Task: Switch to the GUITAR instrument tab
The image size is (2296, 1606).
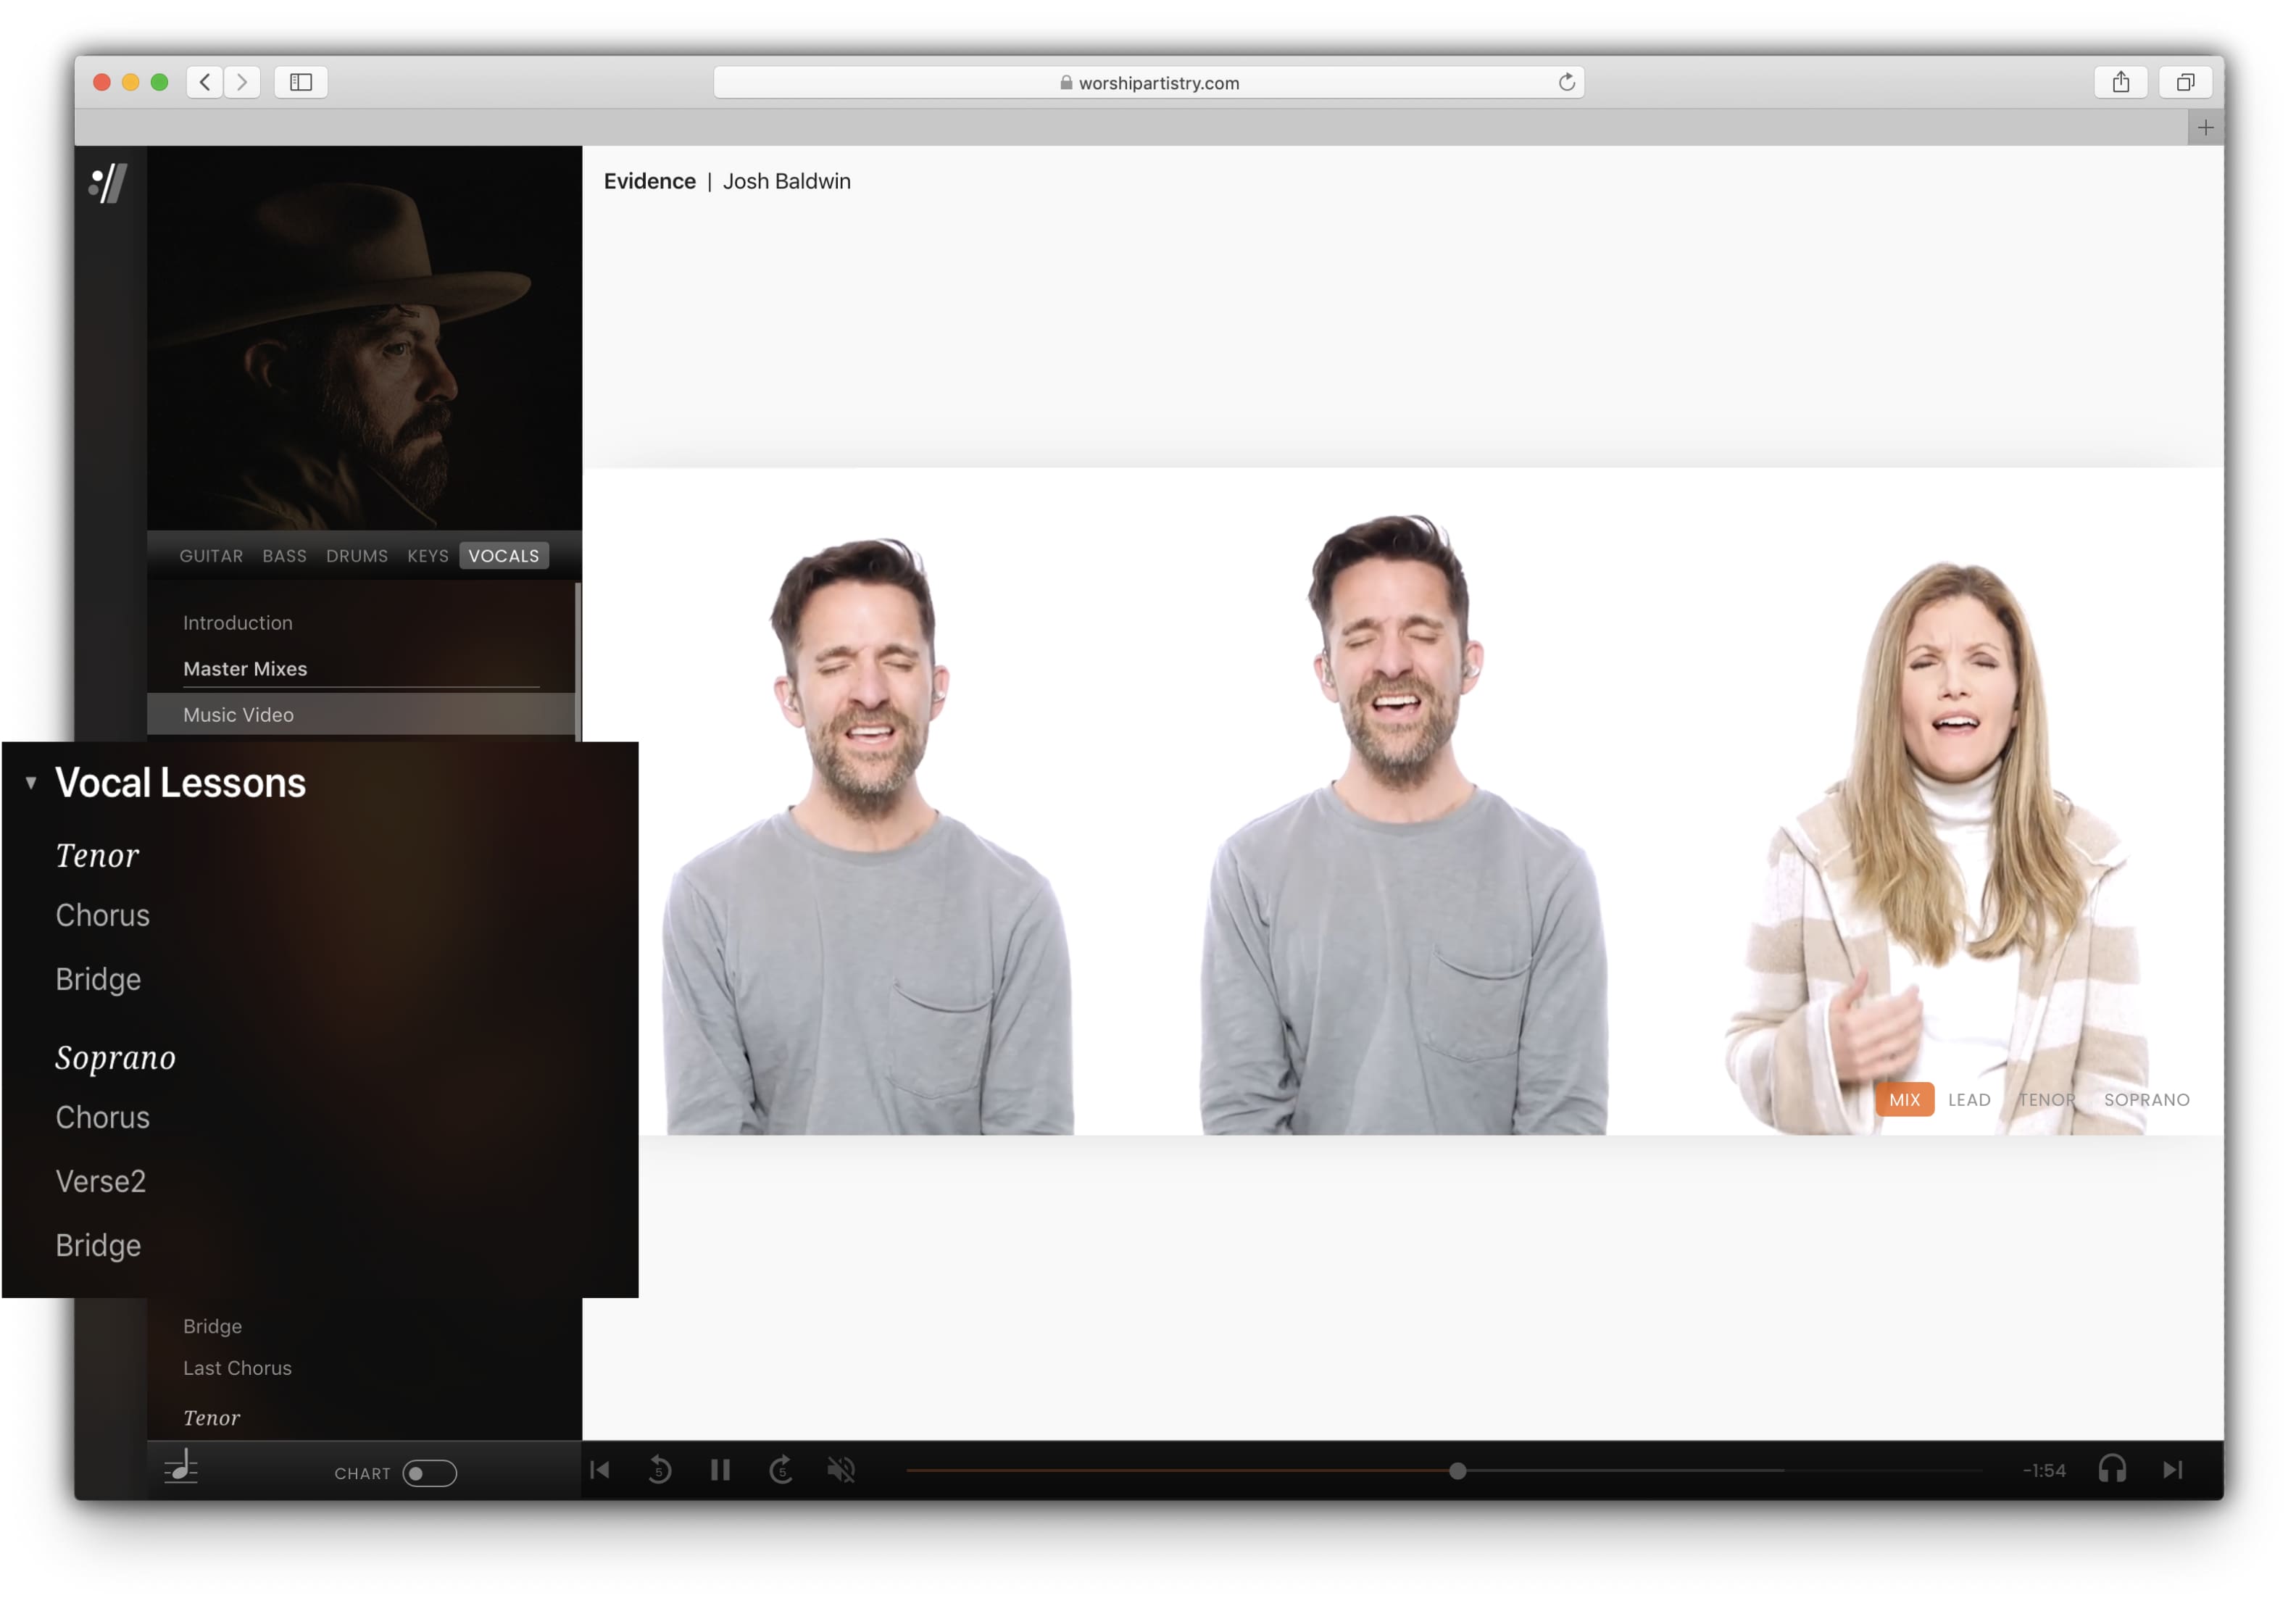Action: point(211,556)
